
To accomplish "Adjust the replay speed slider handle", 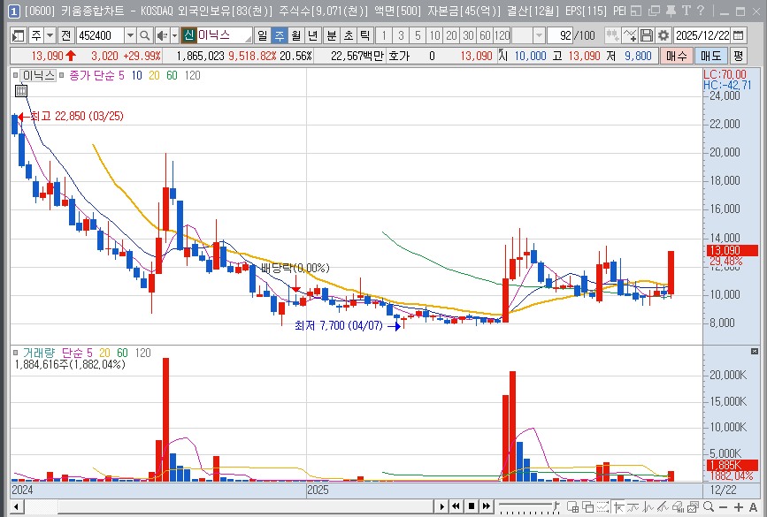I will point(556,506).
